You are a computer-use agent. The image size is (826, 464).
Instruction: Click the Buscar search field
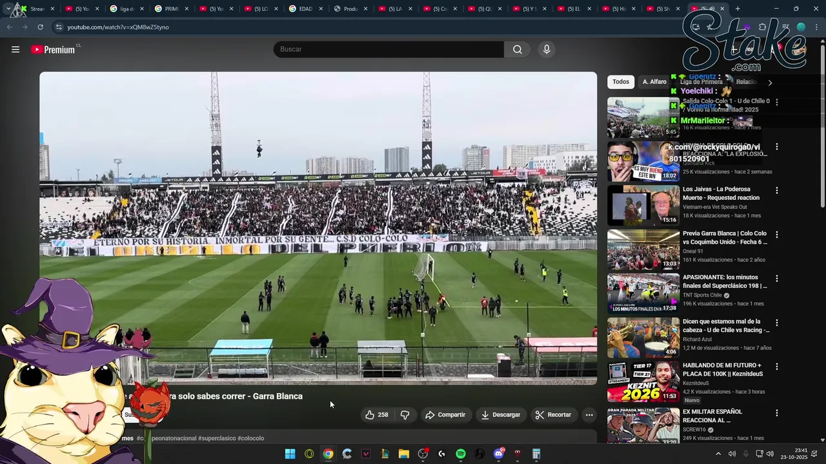click(x=388, y=50)
